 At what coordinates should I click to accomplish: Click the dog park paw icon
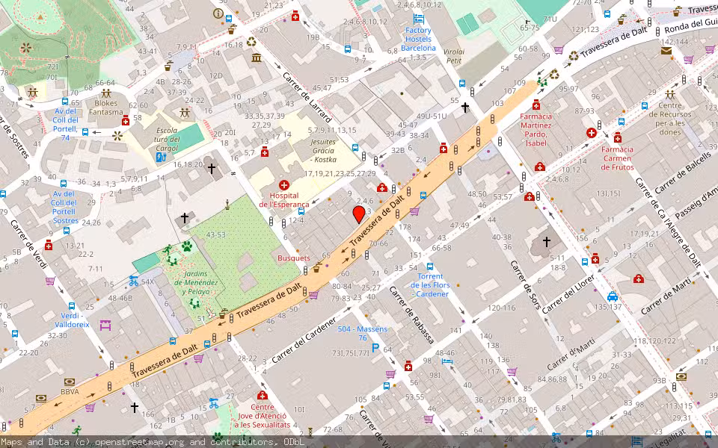[x=187, y=247]
